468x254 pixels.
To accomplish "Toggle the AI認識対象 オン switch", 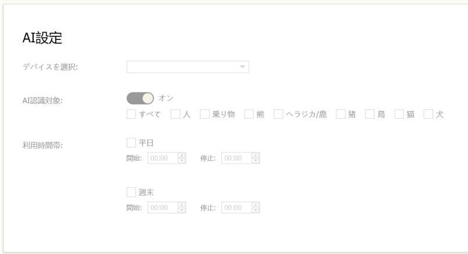I will [x=140, y=99].
